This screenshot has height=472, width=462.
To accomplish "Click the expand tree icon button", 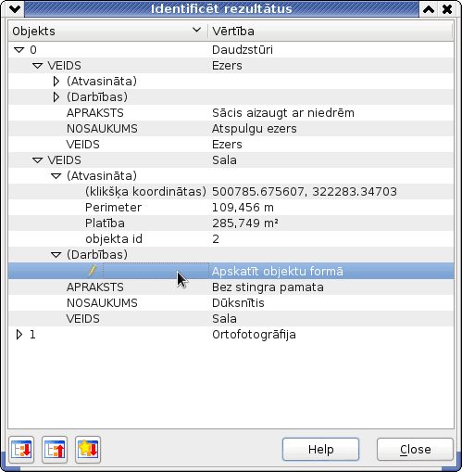I will pos(21,450).
